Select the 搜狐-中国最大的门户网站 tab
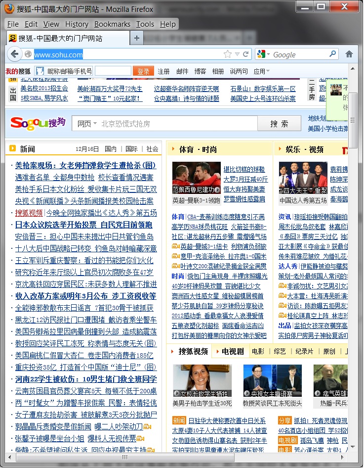Screen dimensions: 364x469 tap(68, 38)
